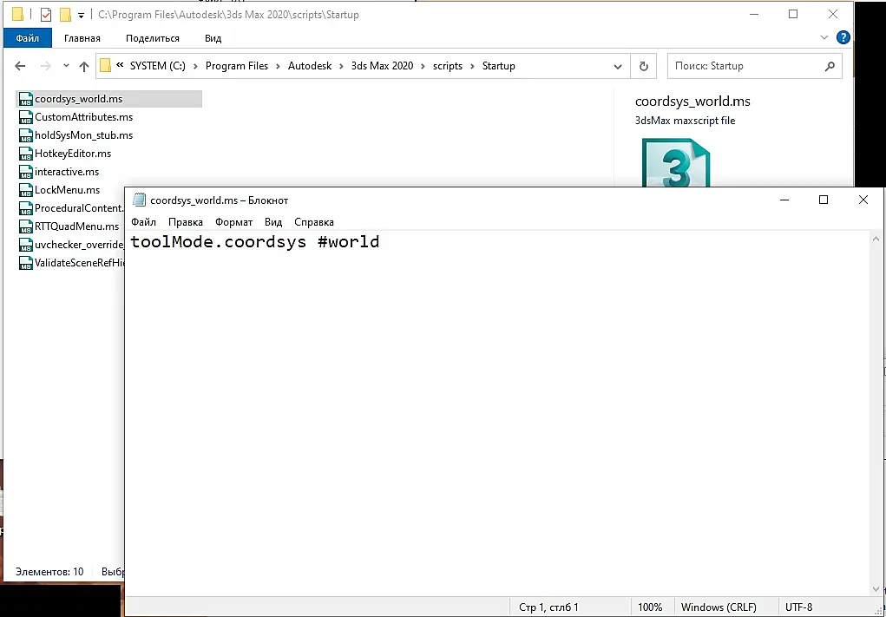Refresh the Startup folder view
Viewport: 886px width, 617px height.
644,66
